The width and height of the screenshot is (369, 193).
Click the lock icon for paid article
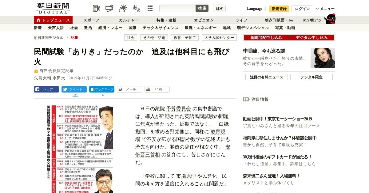tap(36, 71)
